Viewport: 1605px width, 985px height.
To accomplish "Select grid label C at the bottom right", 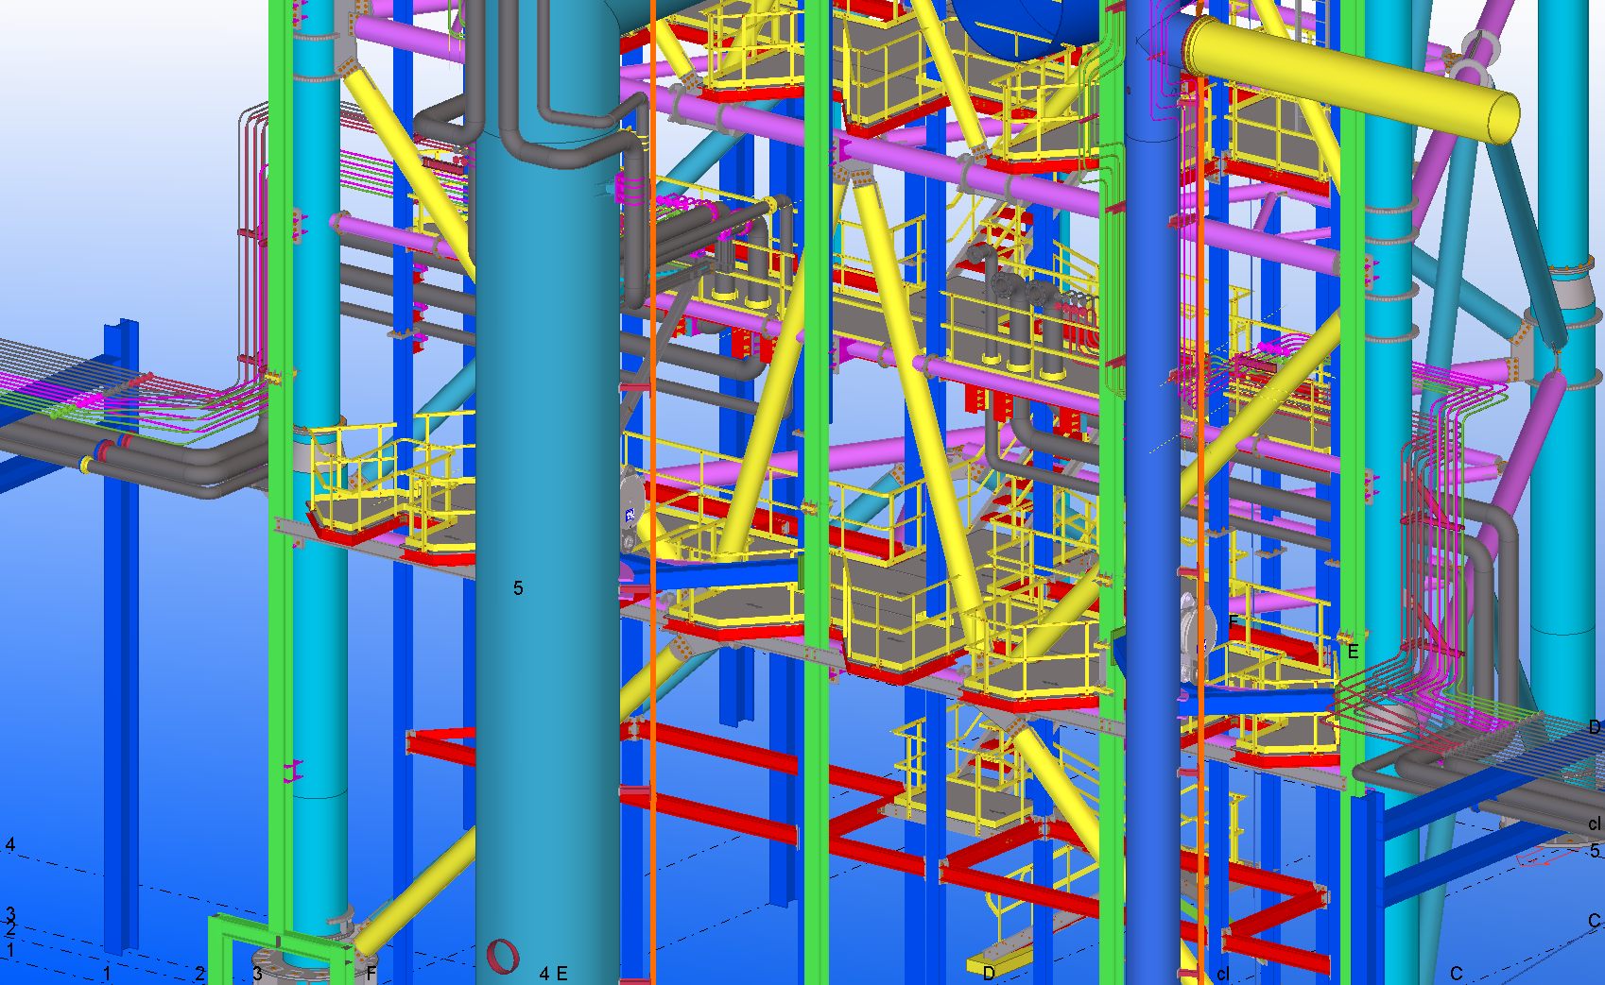I will [x=1456, y=974].
